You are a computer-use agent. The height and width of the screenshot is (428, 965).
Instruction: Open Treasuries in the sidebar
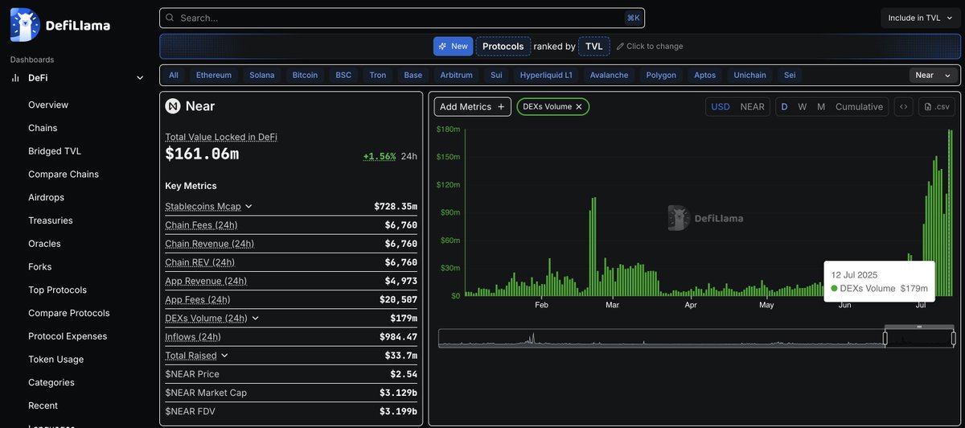coord(51,220)
